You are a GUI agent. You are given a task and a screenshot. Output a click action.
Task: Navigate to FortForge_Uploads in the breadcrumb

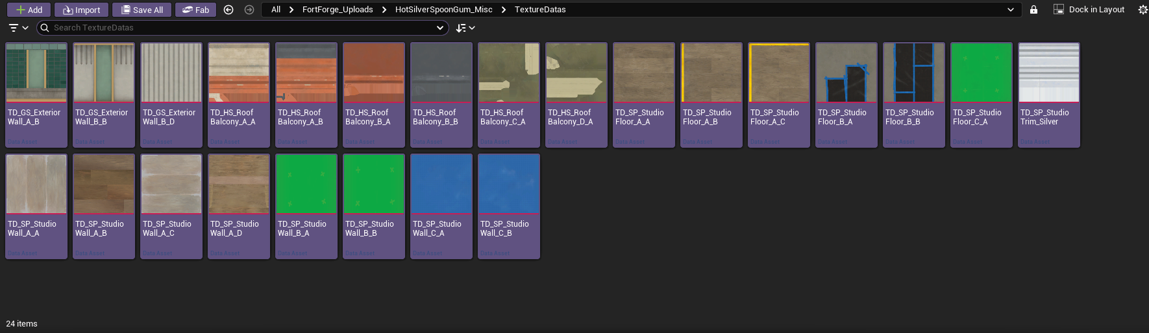[338, 10]
